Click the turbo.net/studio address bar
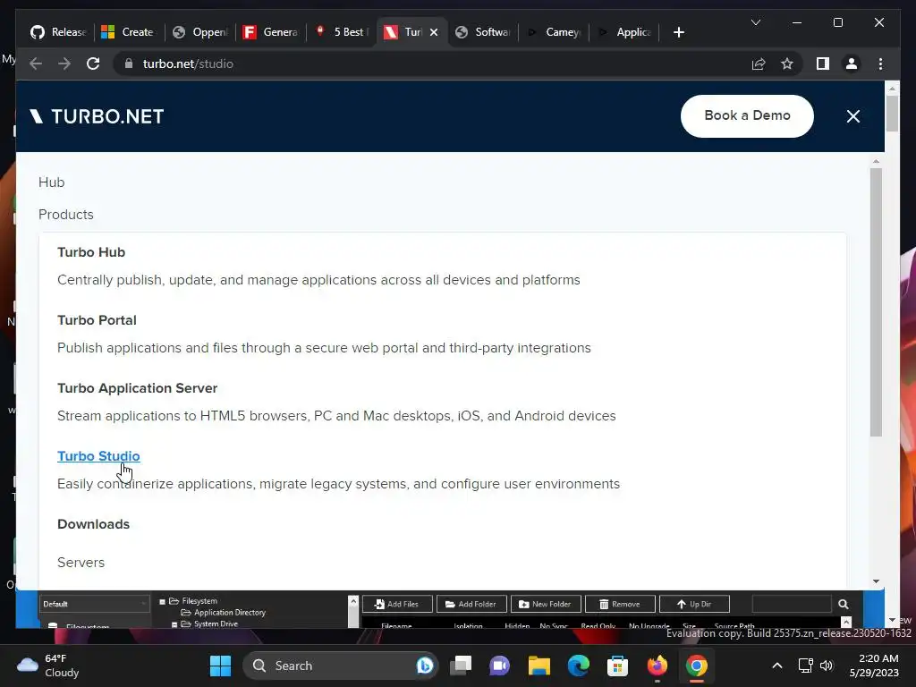The height and width of the screenshot is (687, 916). [432, 64]
